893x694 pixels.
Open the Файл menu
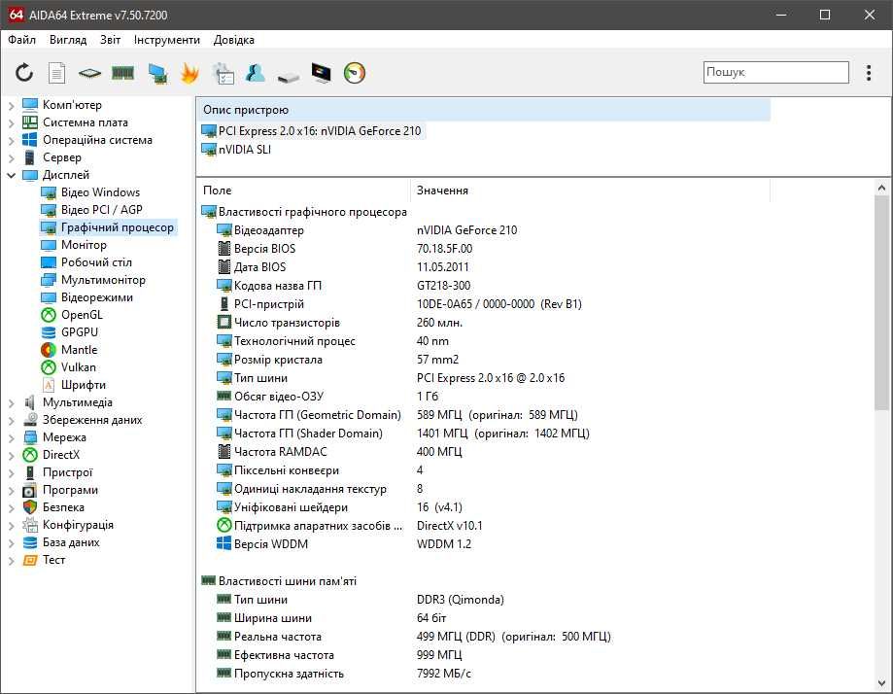tap(21, 40)
